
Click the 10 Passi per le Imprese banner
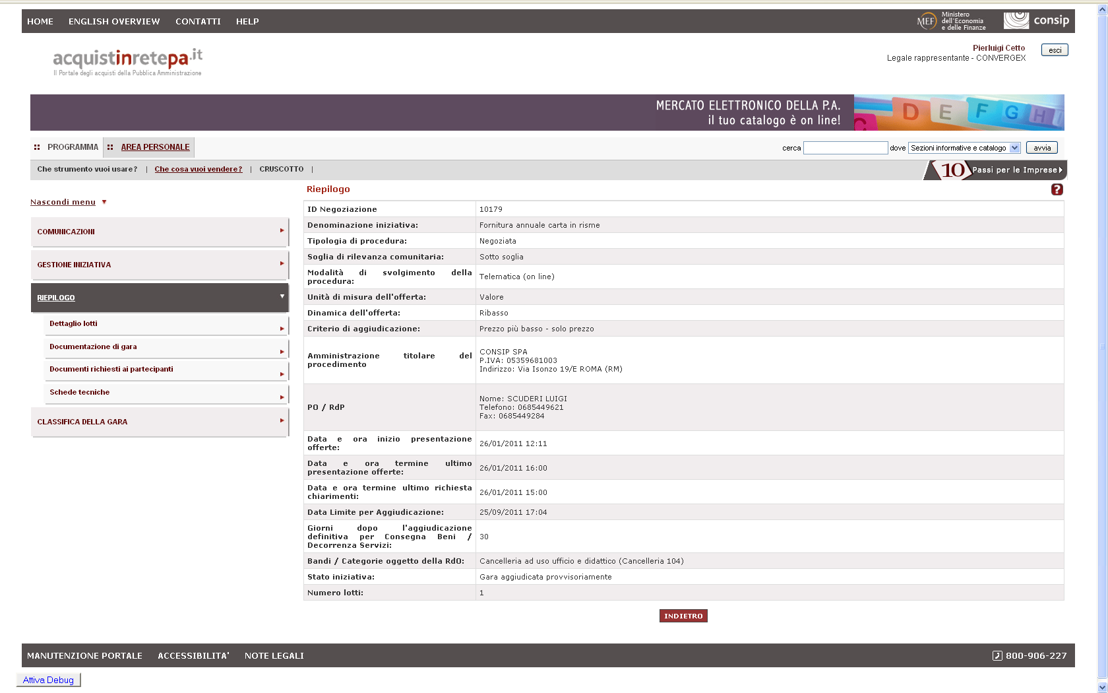pyautogui.click(x=995, y=170)
